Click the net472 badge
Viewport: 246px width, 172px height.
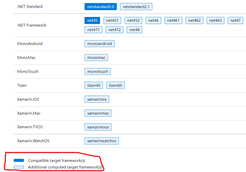coord(115,30)
